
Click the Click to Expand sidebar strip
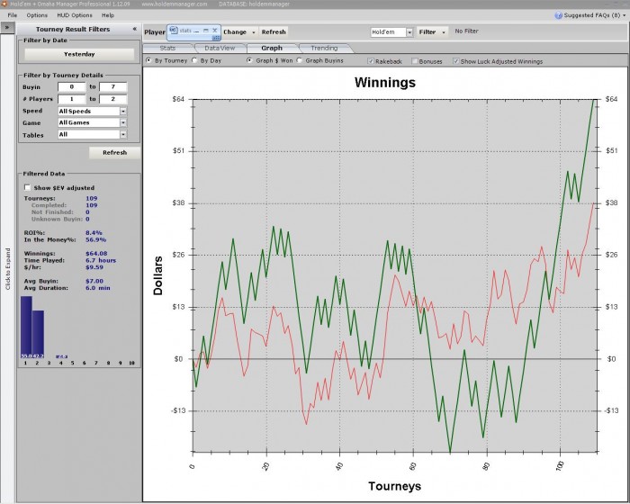tap(7, 268)
